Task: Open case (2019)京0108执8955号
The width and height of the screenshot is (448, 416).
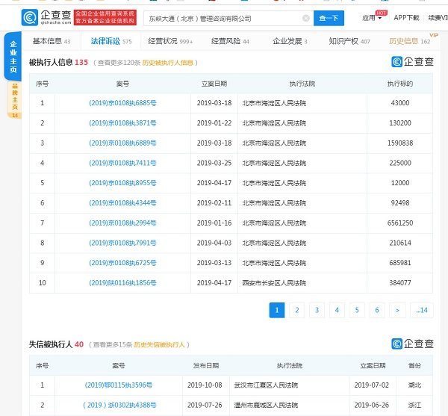Action: click(122, 183)
